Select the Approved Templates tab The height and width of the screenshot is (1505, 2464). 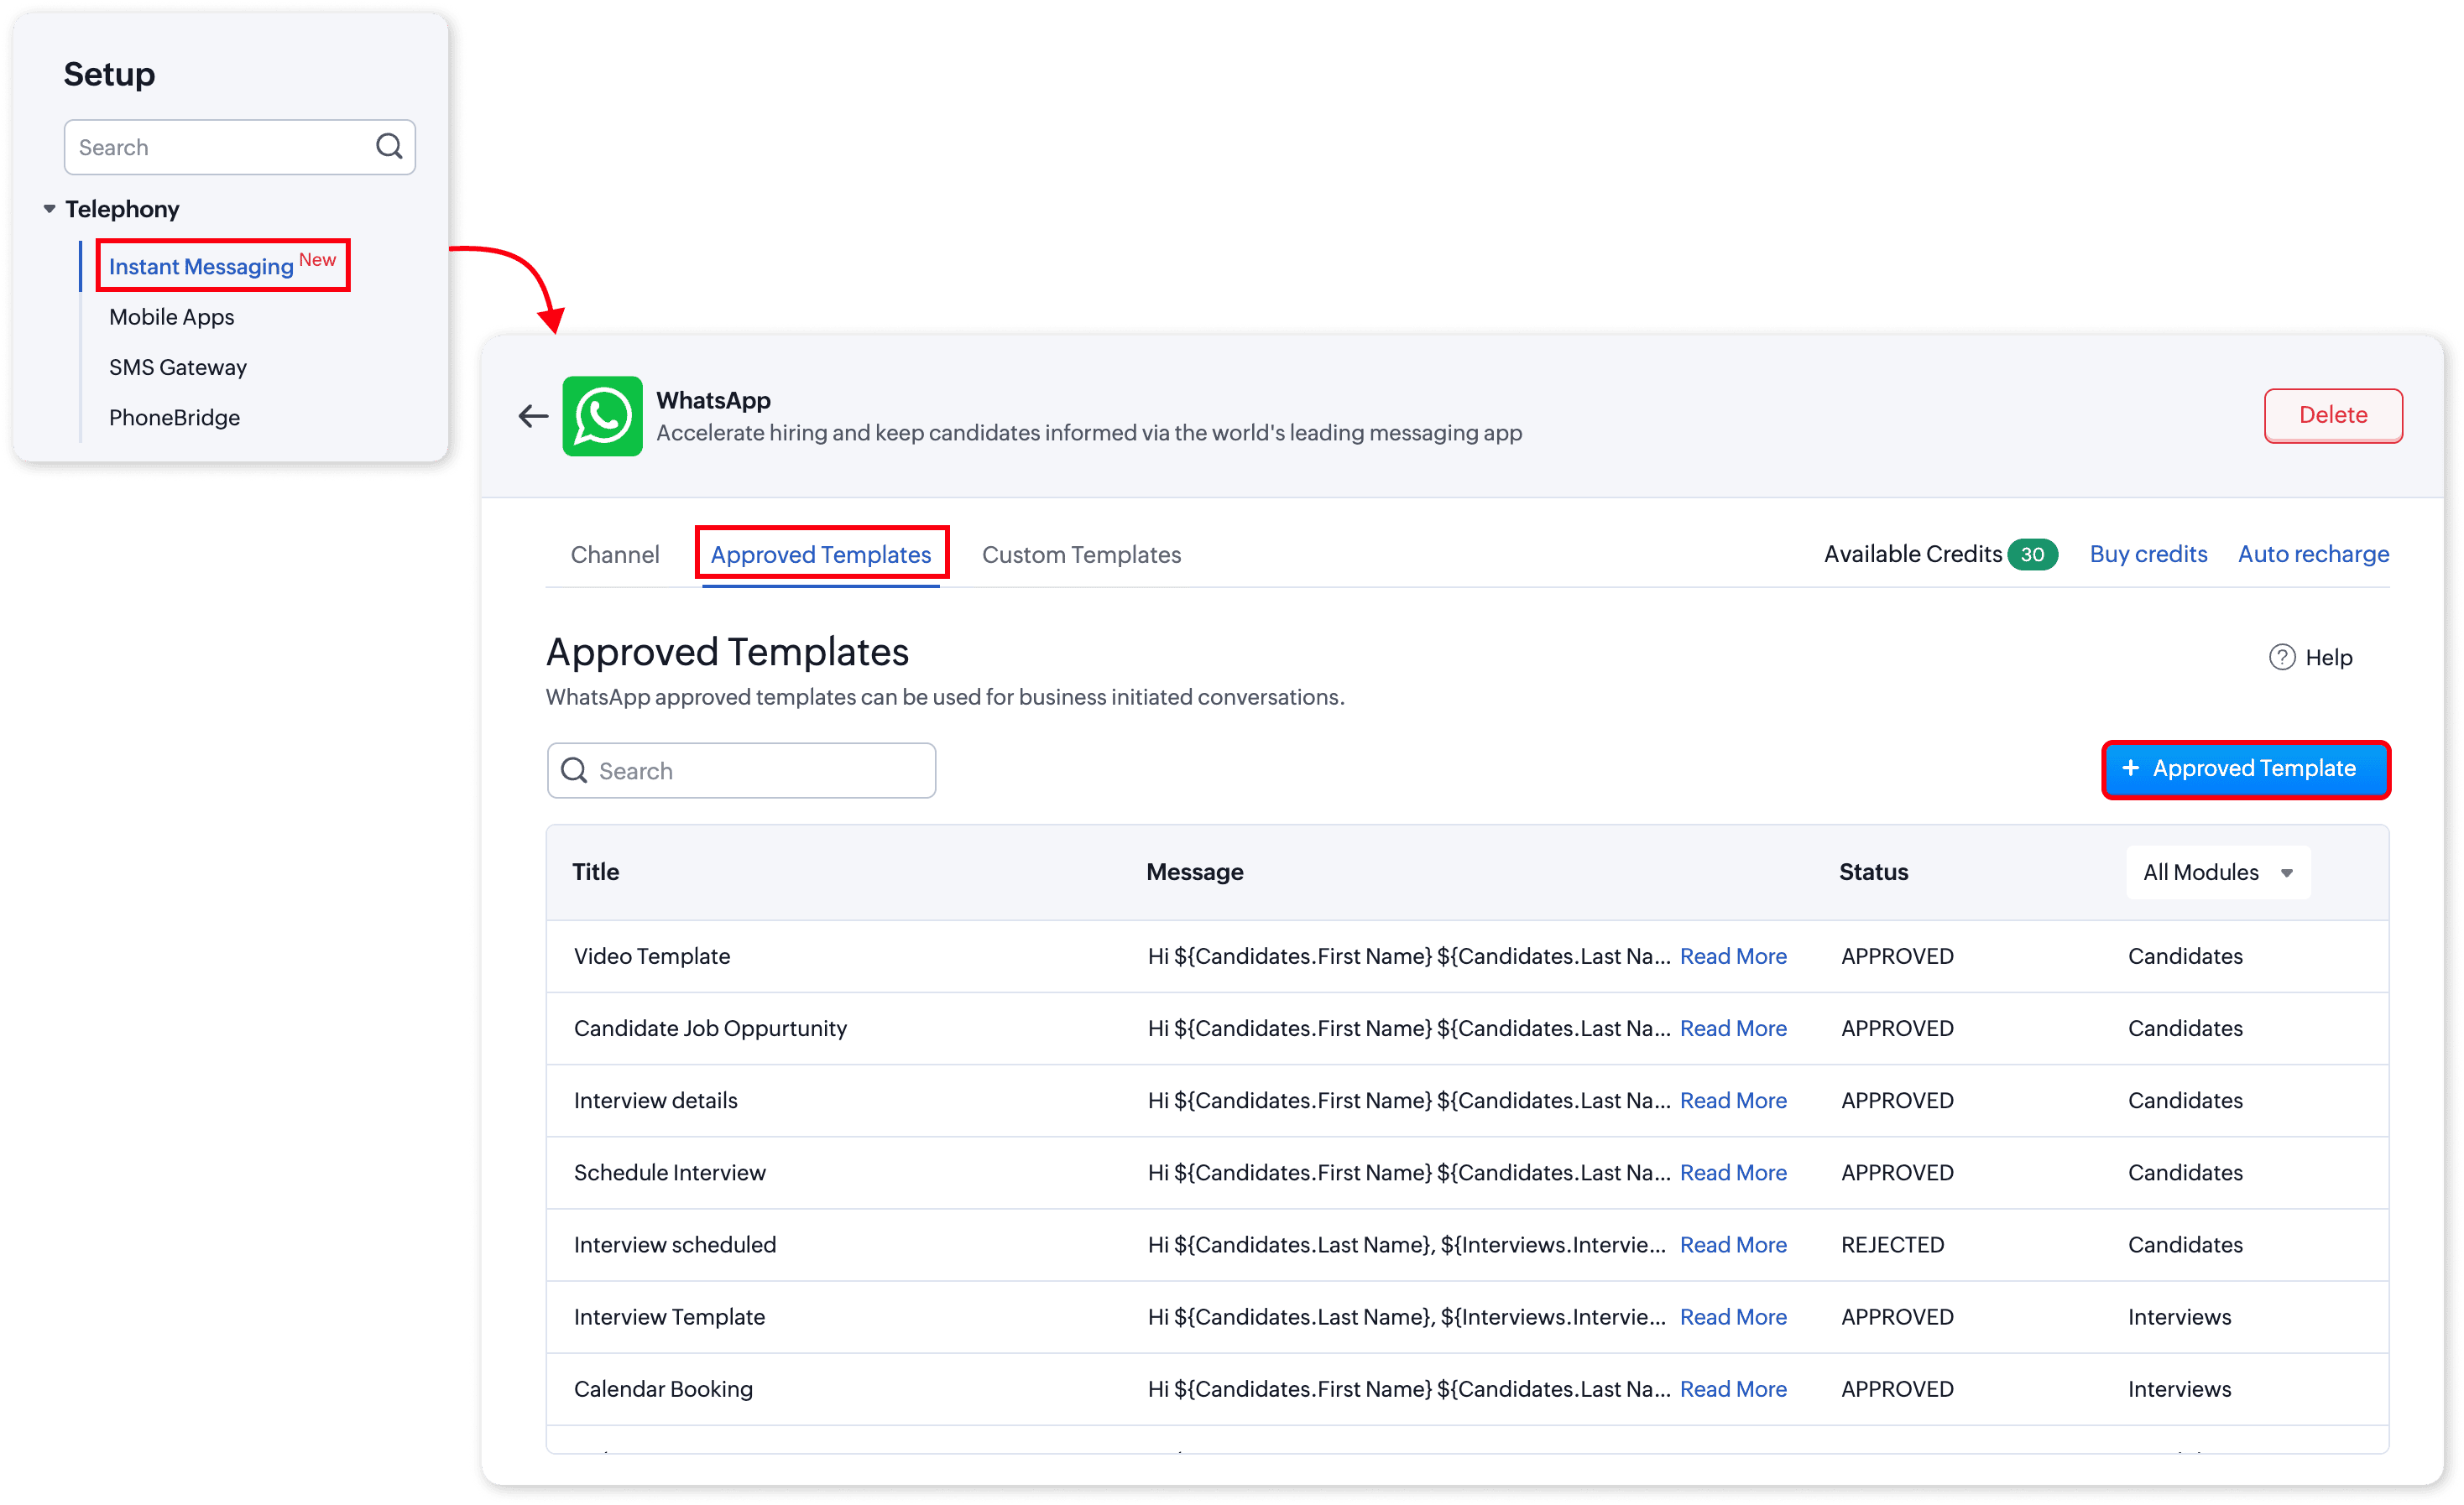tap(820, 555)
